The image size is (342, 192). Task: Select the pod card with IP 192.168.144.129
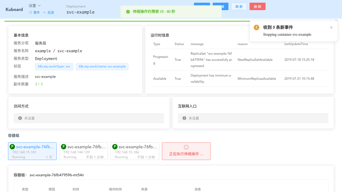tap(84, 151)
